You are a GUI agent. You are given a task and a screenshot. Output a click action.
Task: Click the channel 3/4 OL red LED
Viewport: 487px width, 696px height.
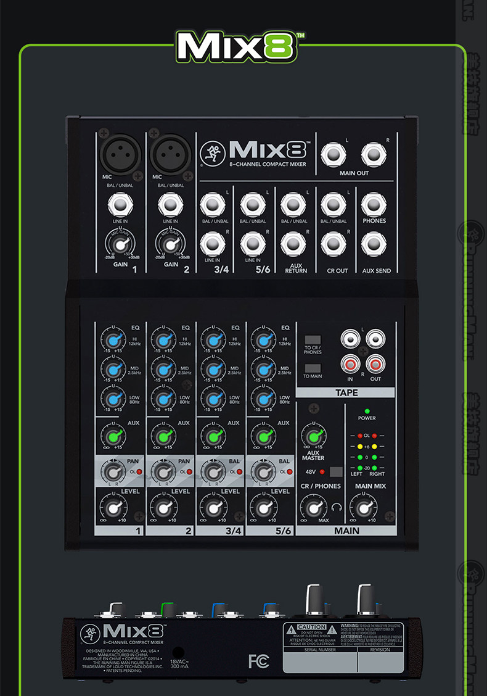240,472
